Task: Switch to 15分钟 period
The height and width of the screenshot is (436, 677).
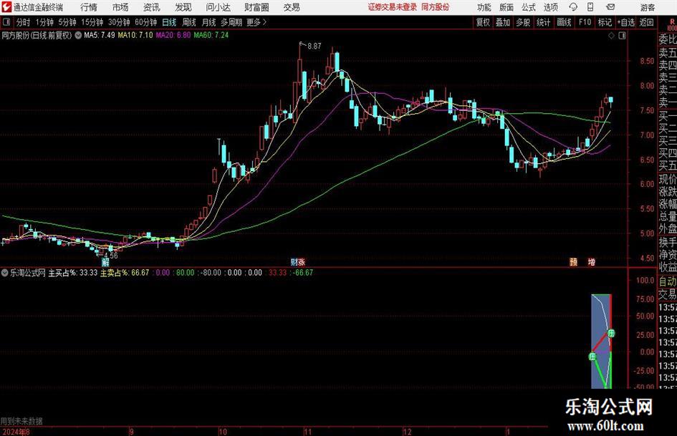Action: coord(92,22)
